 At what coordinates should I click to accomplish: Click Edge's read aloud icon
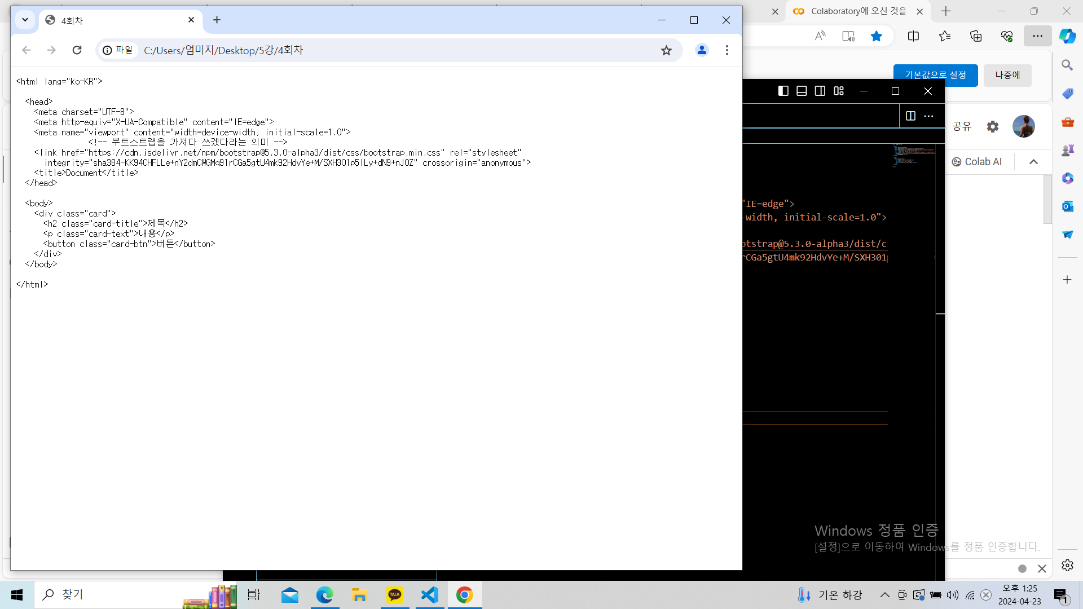pos(820,36)
